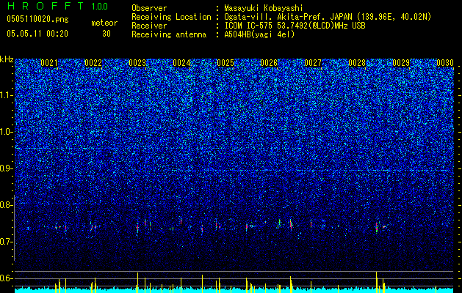
Task: Select the version number 1.0.0
Action: pyautogui.click(x=100, y=7)
